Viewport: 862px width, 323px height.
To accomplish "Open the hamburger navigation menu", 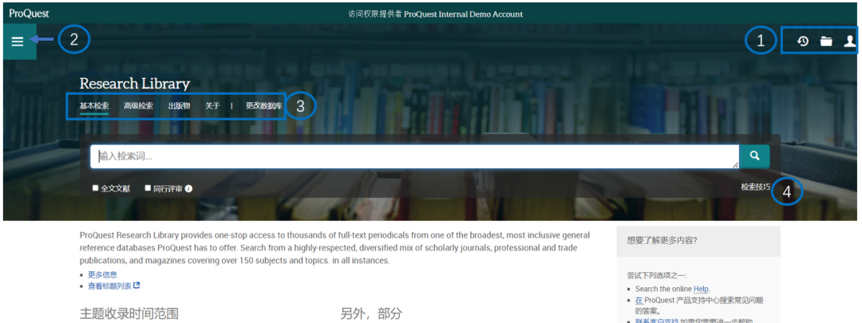I will point(18,41).
